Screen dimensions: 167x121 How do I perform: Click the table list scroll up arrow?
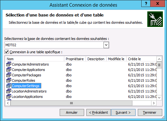(159, 59)
